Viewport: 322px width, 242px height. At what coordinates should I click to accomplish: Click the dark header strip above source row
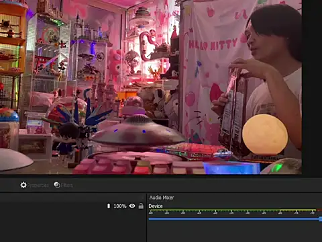[x=72, y=198]
